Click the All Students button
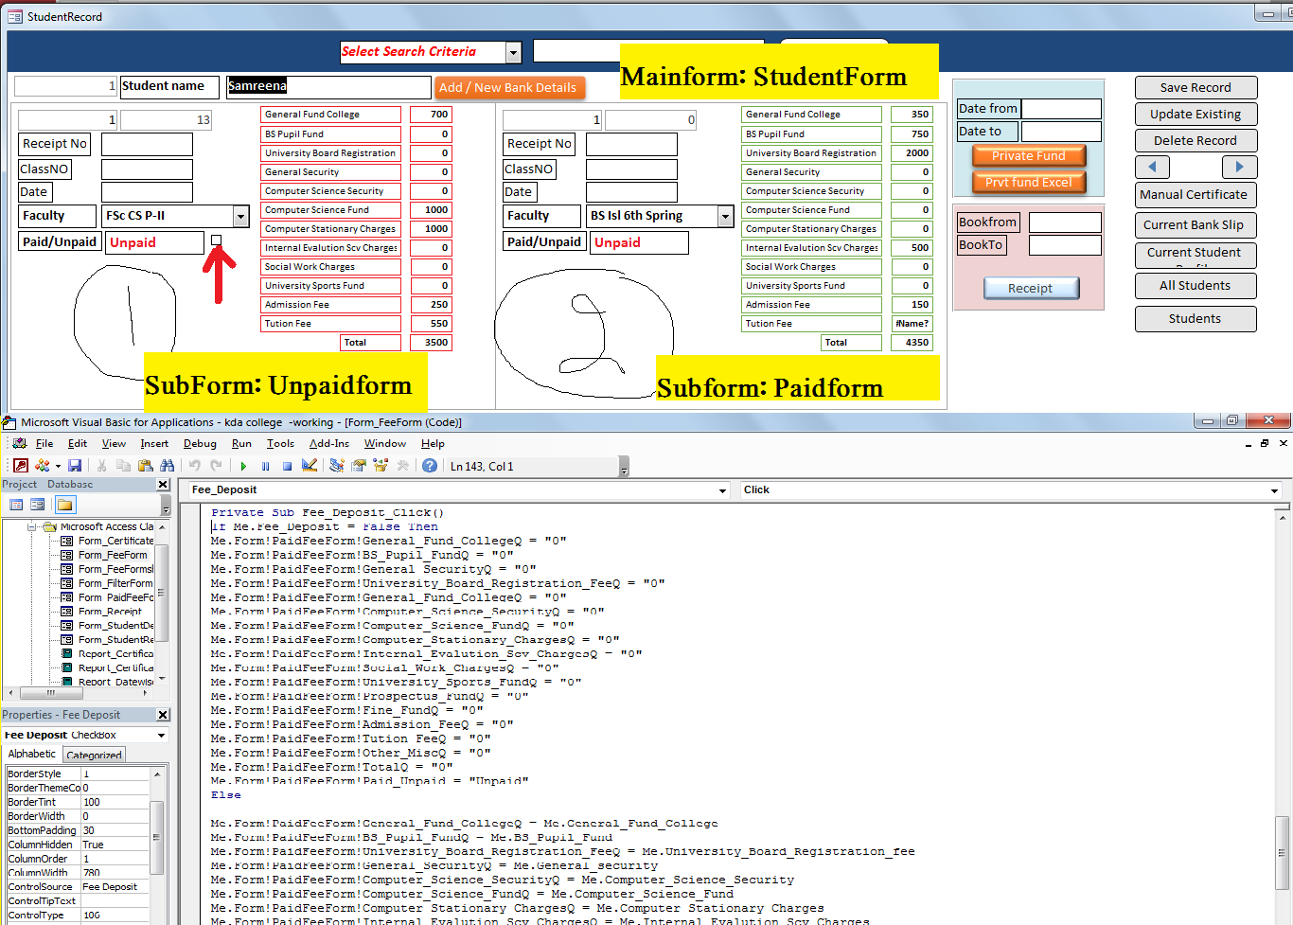Viewport: 1293px width, 925px height. (x=1196, y=286)
